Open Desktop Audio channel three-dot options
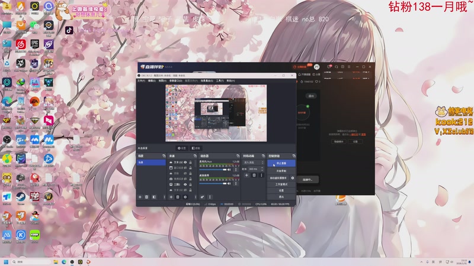The width and height of the screenshot is (474, 266). click(236, 183)
